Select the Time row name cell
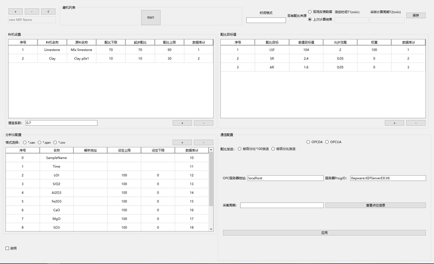This screenshot has height=264, width=434. [x=56, y=166]
